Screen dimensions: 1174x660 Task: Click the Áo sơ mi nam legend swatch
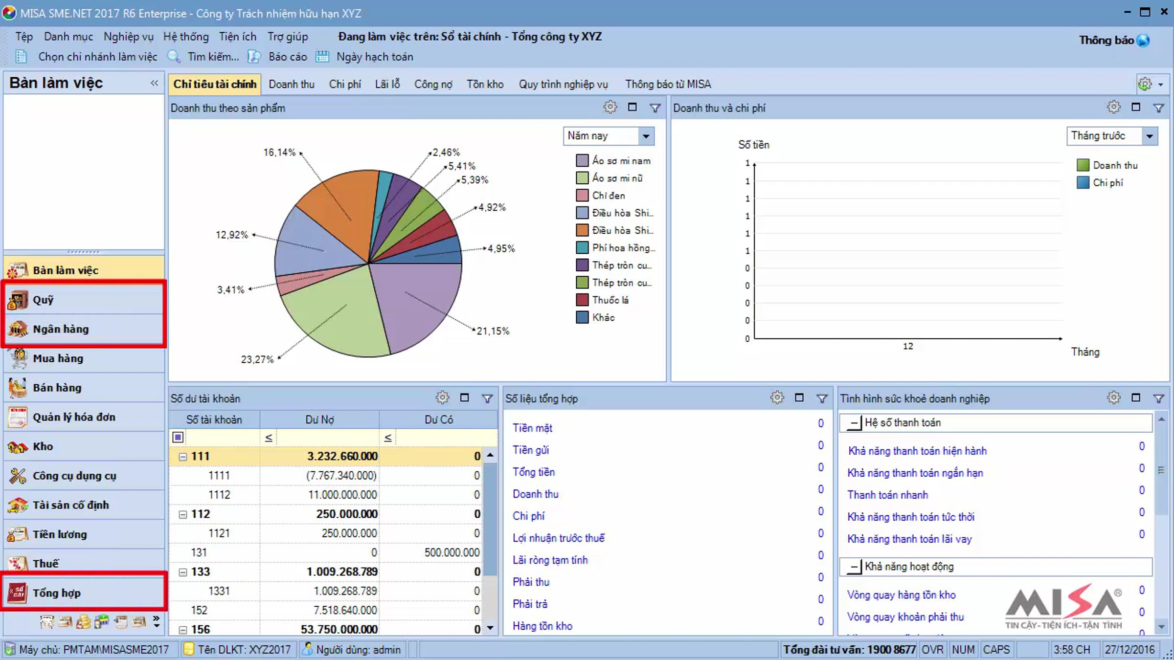[x=582, y=160]
